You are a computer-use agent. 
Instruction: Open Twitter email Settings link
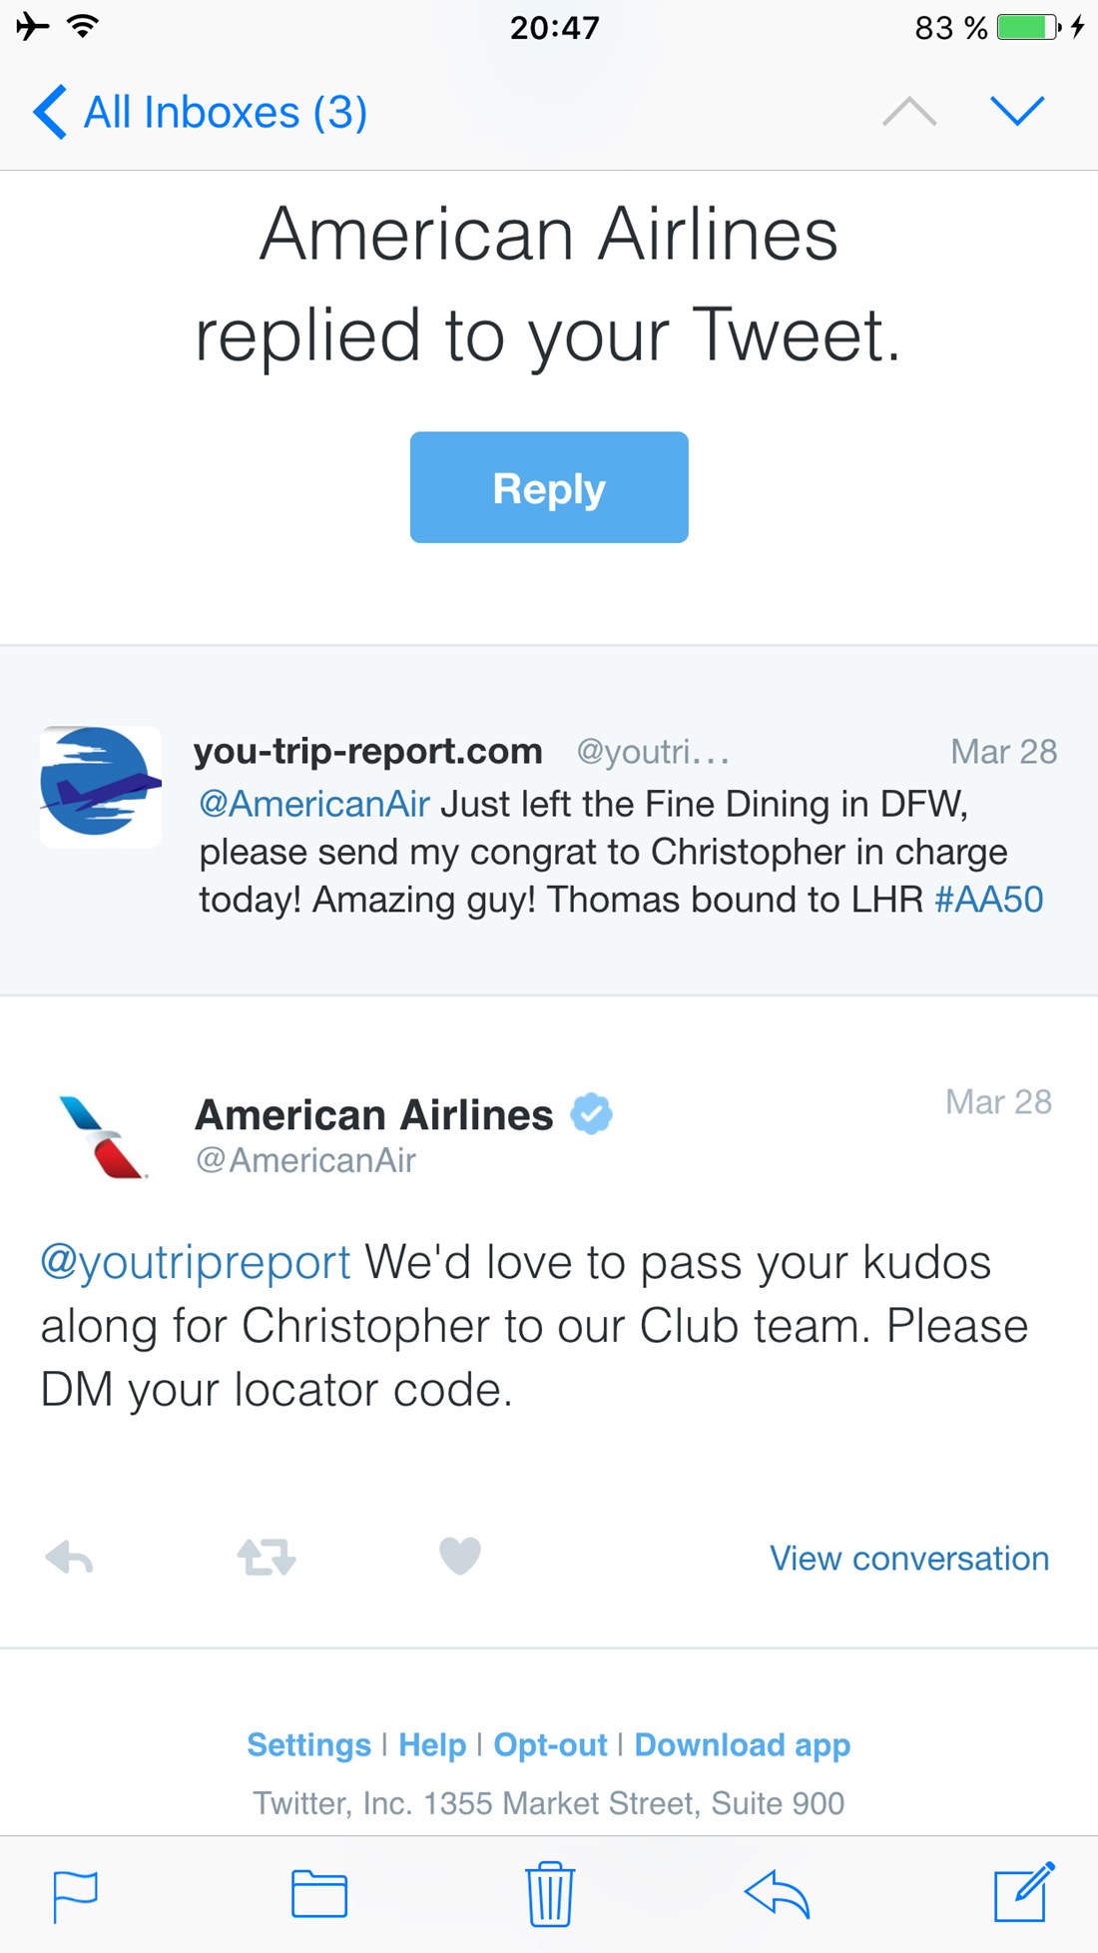(x=308, y=1744)
